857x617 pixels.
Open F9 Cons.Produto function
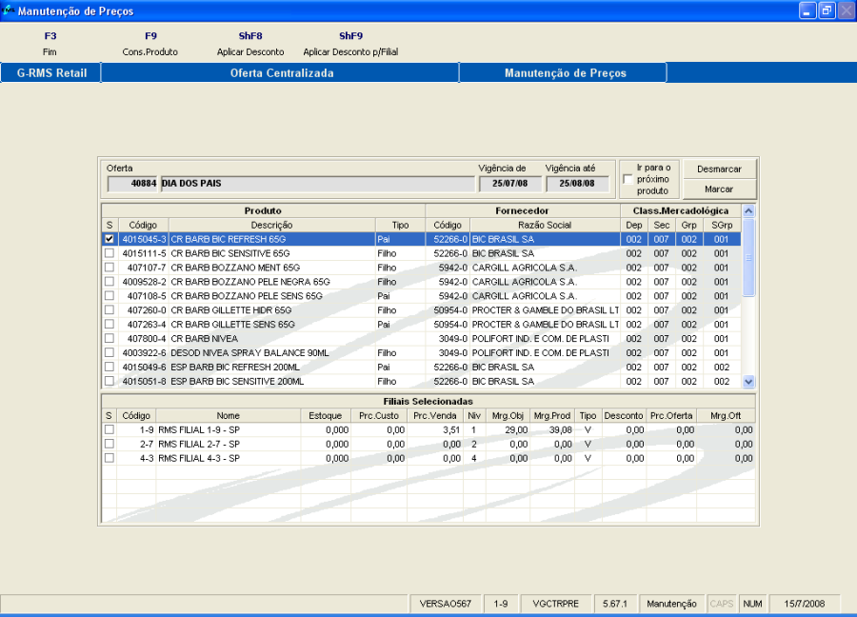click(150, 44)
